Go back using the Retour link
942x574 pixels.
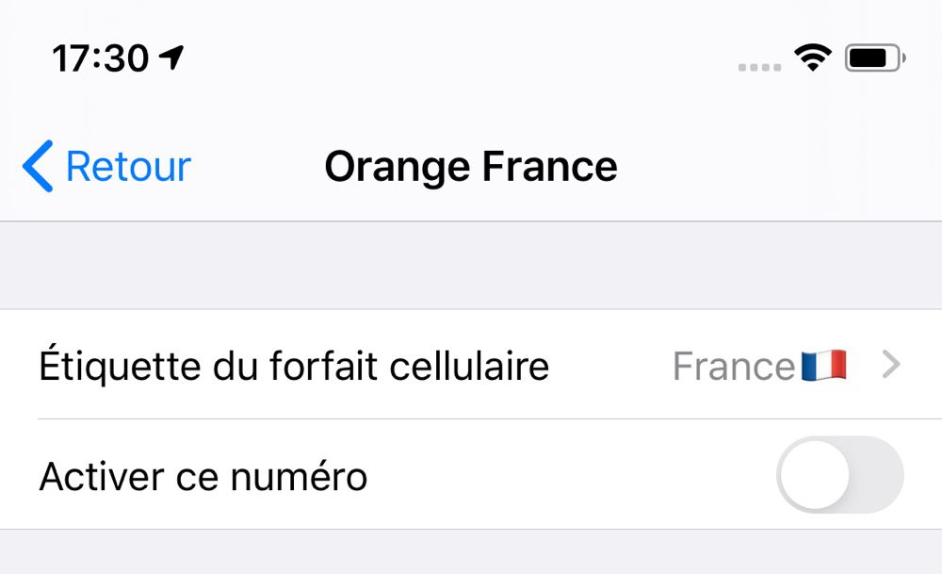(x=128, y=167)
